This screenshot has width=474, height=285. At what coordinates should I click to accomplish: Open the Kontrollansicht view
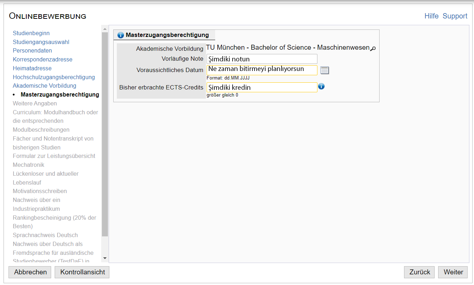82,272
